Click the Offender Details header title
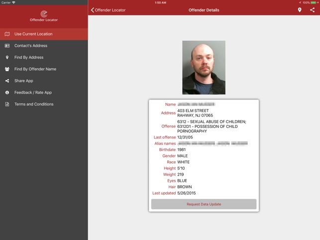The width and height of the screenshot is (320, 240). pyautogui.click(x=204, y=10)
